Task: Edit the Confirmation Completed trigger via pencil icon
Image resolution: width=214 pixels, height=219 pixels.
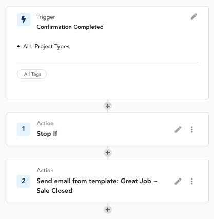Action: pos(194,17)
